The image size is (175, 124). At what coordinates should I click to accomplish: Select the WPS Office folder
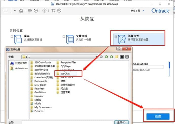click(65, 77)
